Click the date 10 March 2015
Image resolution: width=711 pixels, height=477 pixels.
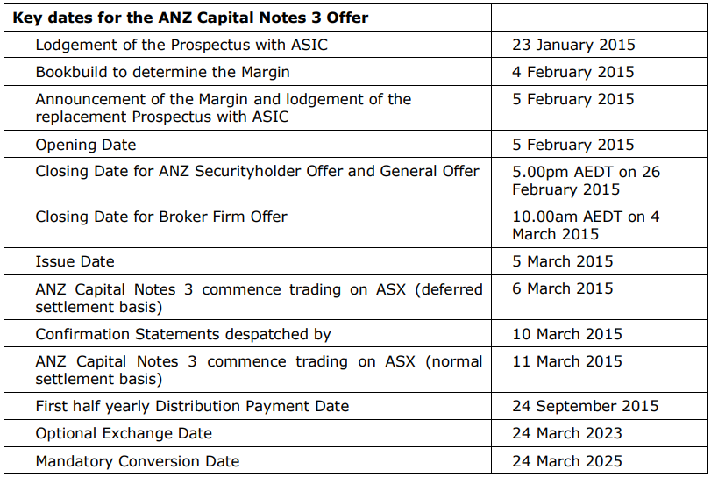point(567,334)
